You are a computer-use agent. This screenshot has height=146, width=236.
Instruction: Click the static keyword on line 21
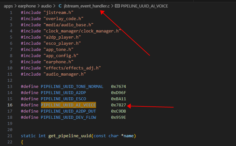(28, 136)
